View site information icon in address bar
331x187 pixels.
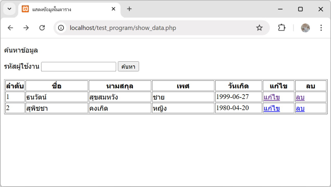tap(61, 28)
